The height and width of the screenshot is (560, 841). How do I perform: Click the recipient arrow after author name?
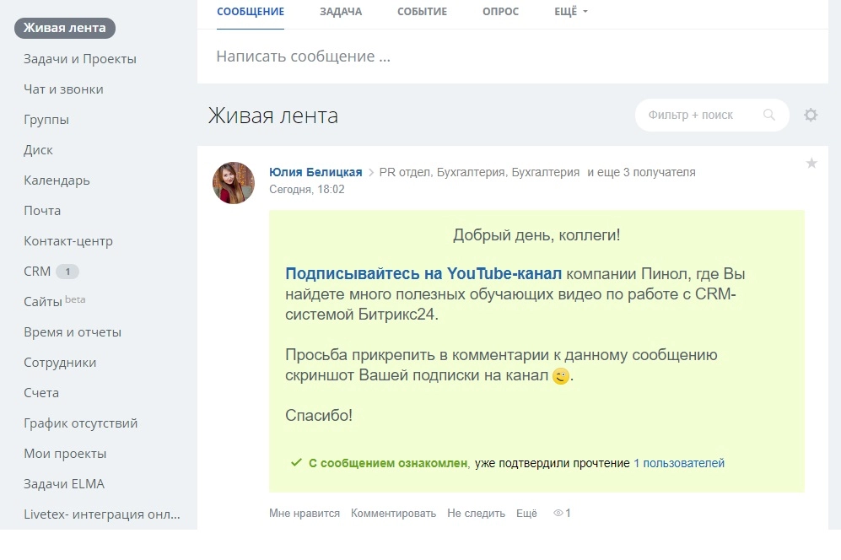[371, 173]
